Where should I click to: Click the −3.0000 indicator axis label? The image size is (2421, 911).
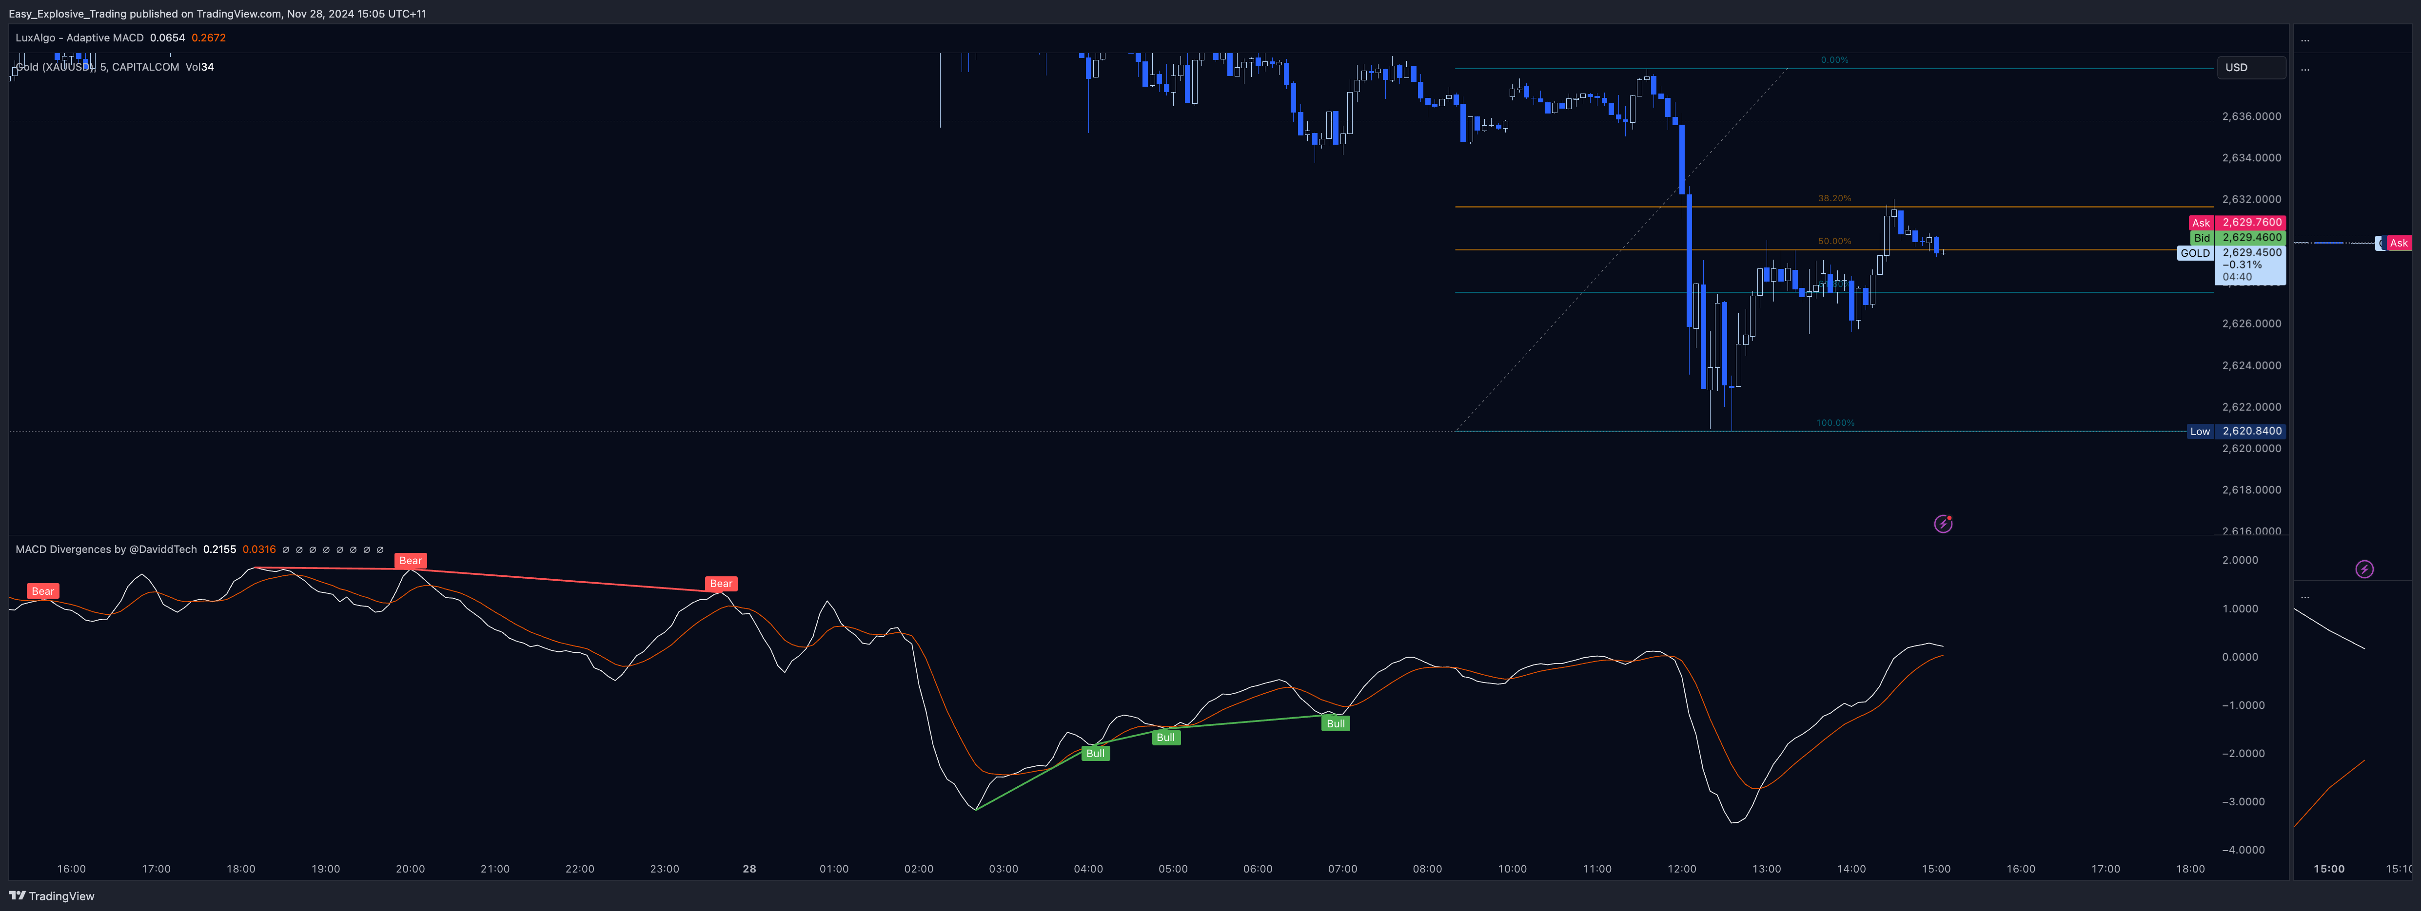point(2244,802)
